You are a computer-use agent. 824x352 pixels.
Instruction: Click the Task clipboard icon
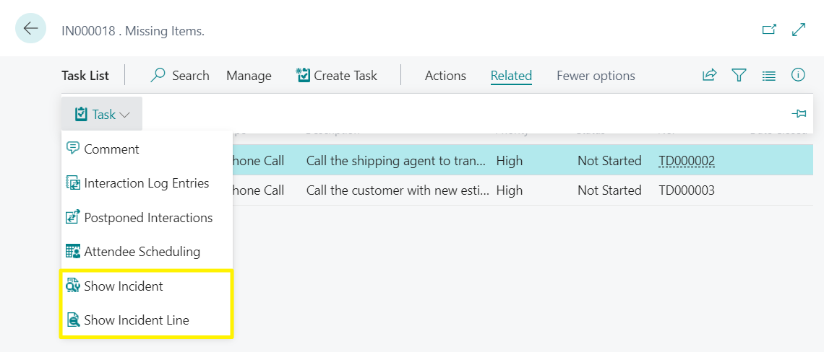(x=81, y=114)
